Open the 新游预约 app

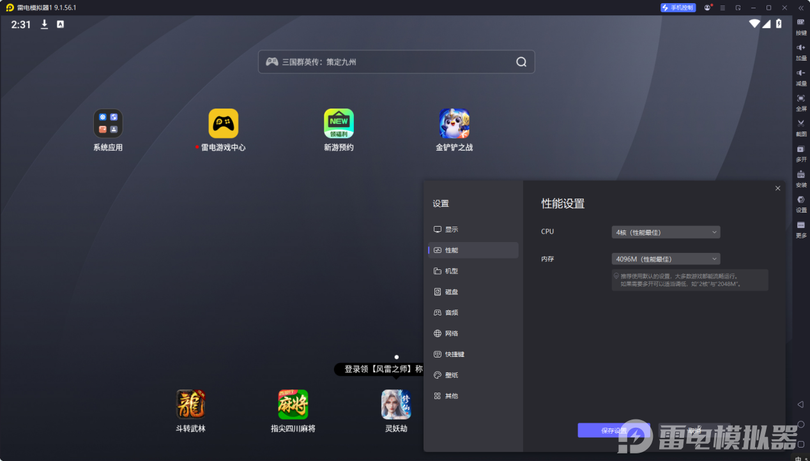click(339, 130)
